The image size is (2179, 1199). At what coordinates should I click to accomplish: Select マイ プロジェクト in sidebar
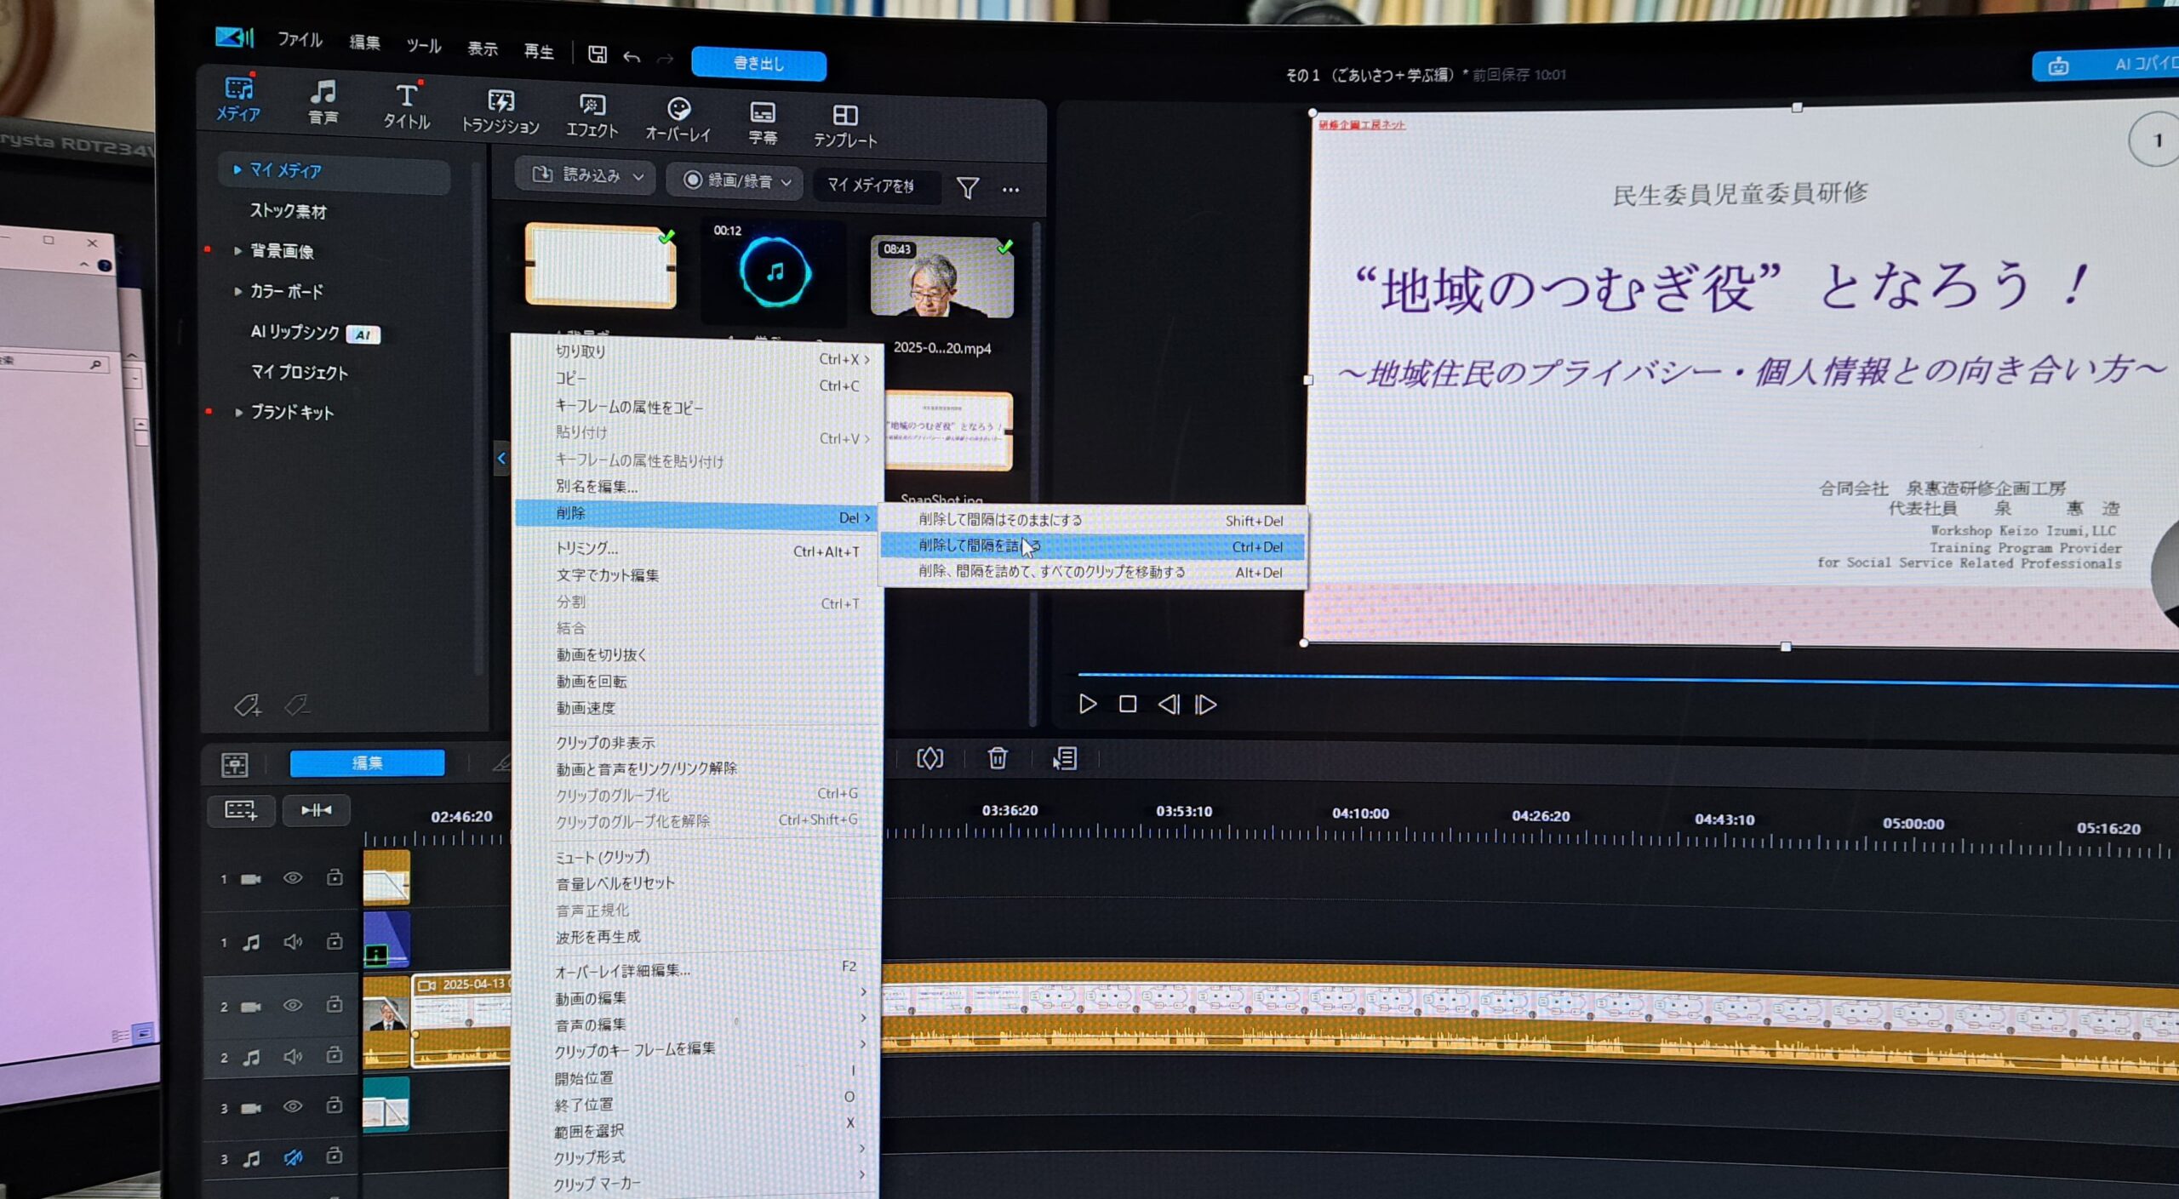tap(299, 373)
